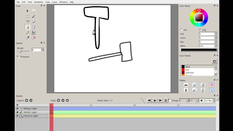Go to the next frame
233x131 pixels.
(x=160, y=100)
